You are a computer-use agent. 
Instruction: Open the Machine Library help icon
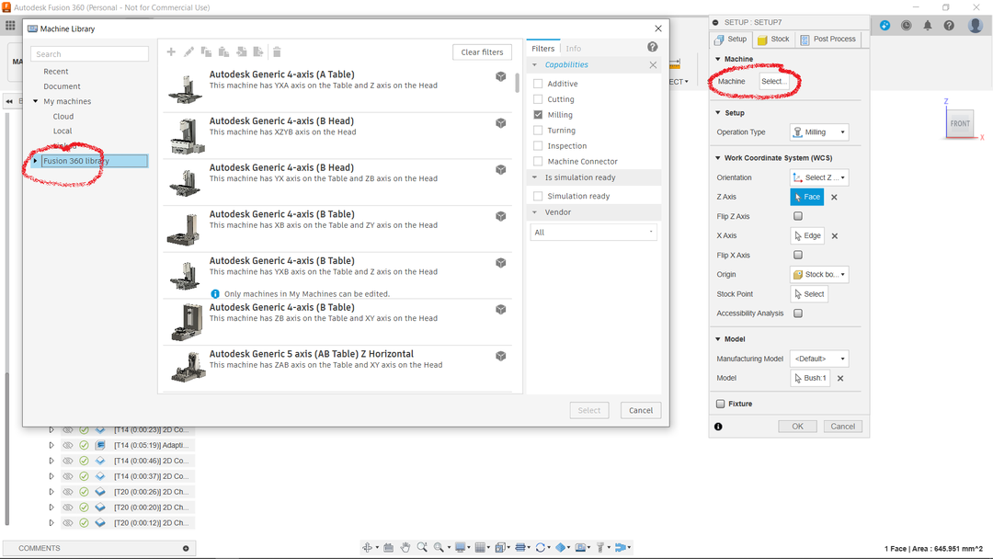pos(652,48)
